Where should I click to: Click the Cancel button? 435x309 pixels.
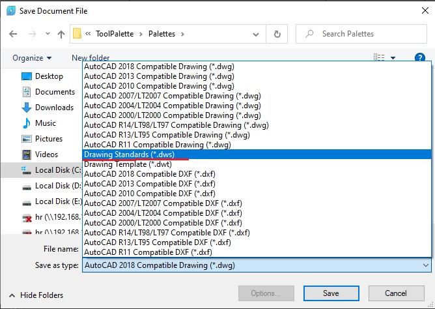tap(396, 293)
